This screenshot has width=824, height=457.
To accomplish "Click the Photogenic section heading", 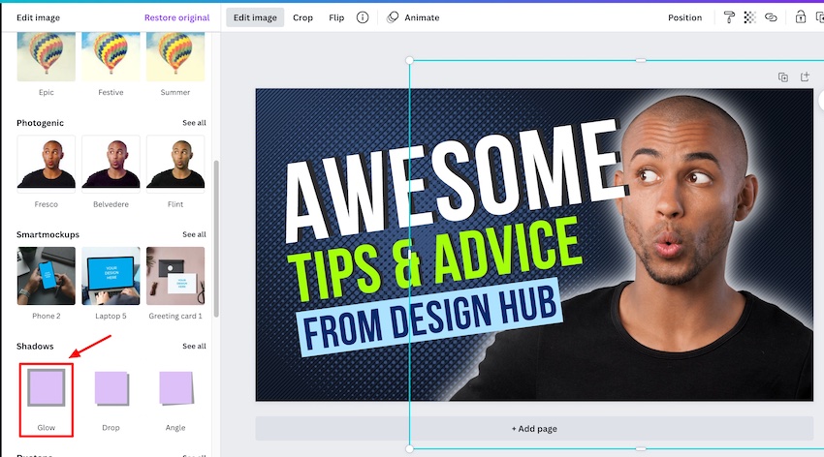I will (x=40, y=123).
